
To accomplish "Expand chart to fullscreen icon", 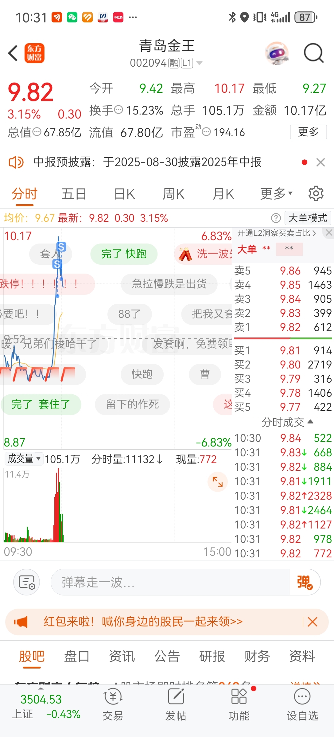I will [x=218, y=482].
